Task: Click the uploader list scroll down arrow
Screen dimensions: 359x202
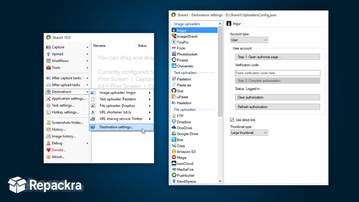Action: [x=220, y=181]
